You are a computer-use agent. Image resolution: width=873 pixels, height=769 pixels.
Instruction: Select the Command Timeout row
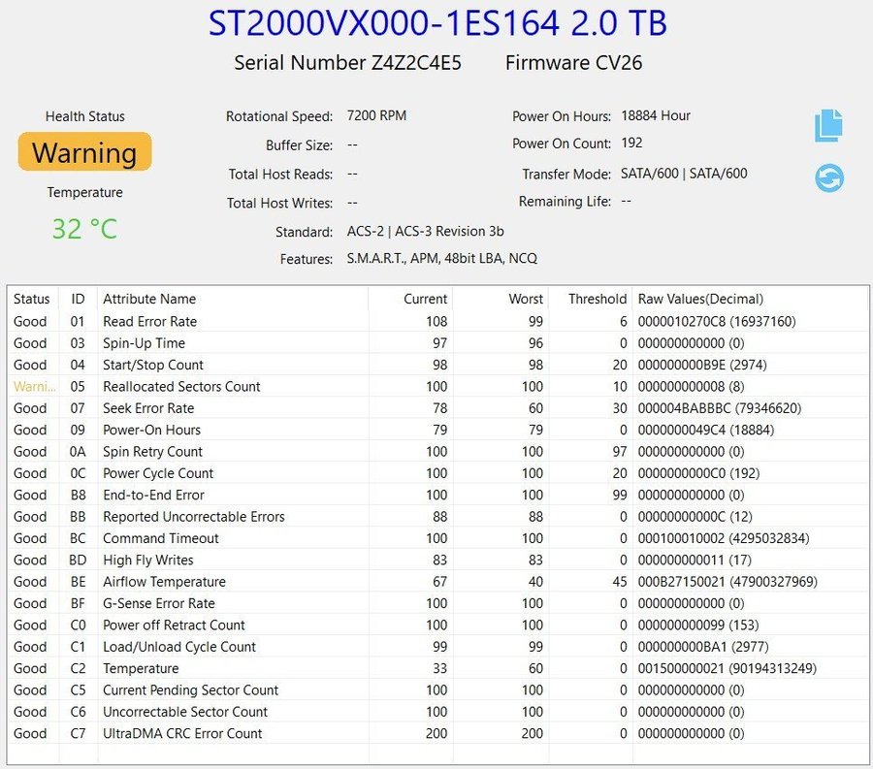[437, 538]
